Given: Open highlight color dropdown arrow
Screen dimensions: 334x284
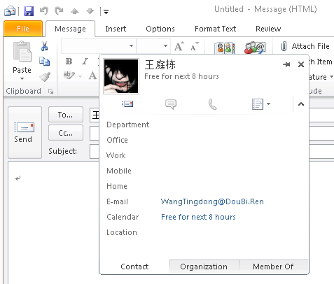Looking at the screenshot, I should click(80, 76).
